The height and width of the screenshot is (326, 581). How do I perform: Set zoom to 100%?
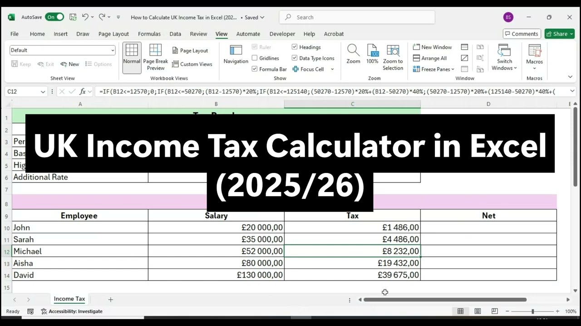(372, 55)
